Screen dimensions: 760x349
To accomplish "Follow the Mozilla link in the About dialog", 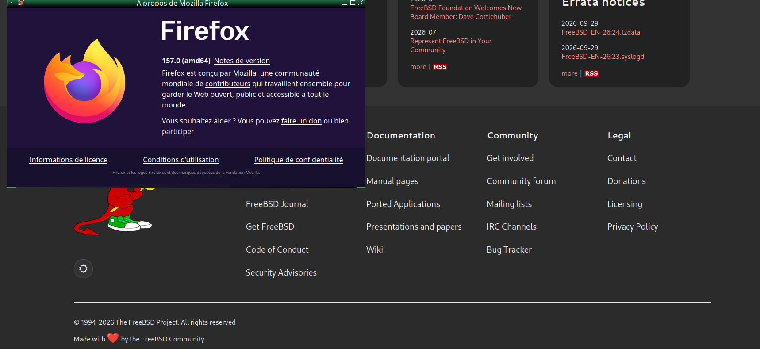I will [245, 73].
